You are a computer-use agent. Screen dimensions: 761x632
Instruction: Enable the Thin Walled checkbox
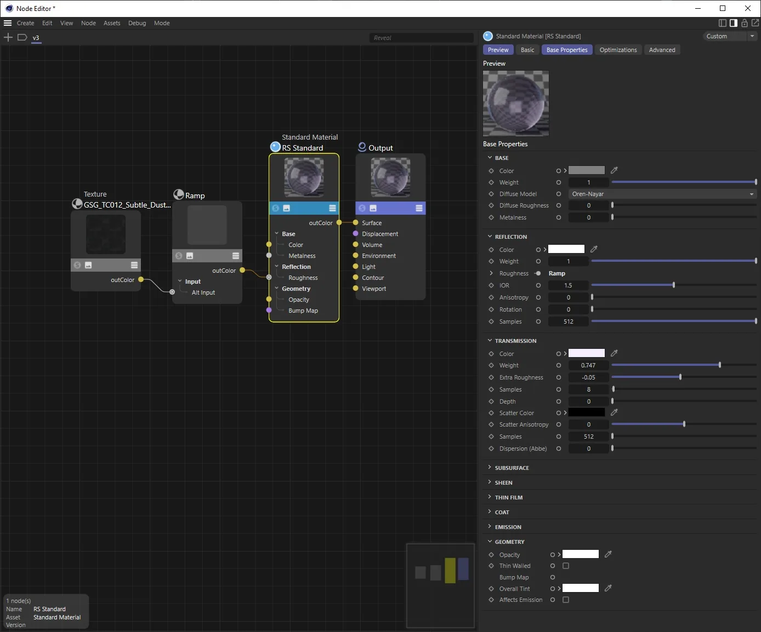pos(566,566)
